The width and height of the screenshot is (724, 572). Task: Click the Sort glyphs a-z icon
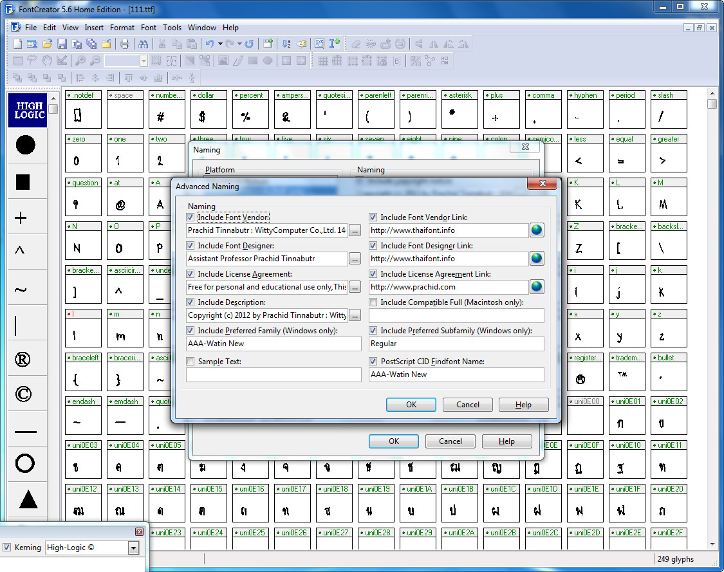pos(286,44)
